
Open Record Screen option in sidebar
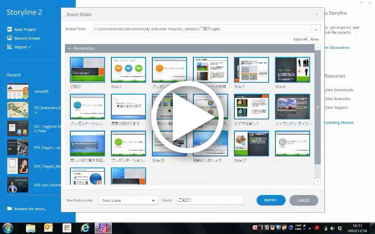(x=23, y=38)
